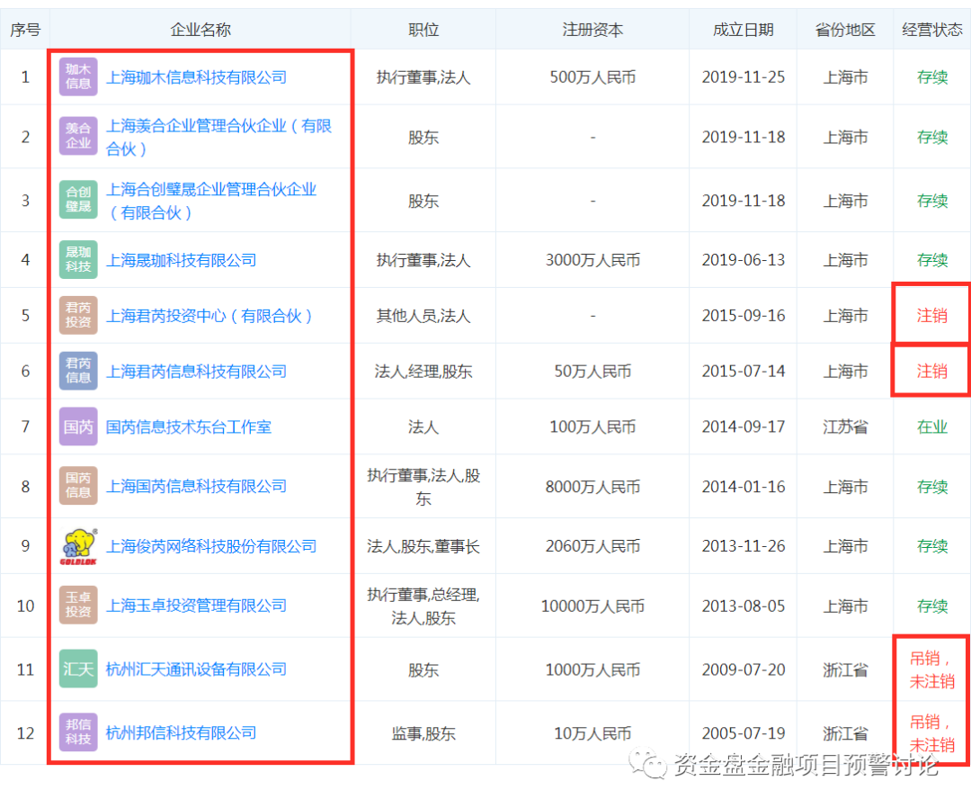The image size is (971, 808).
Task: Click the 邦信科技 company logo icon
Action: (78, 732)
